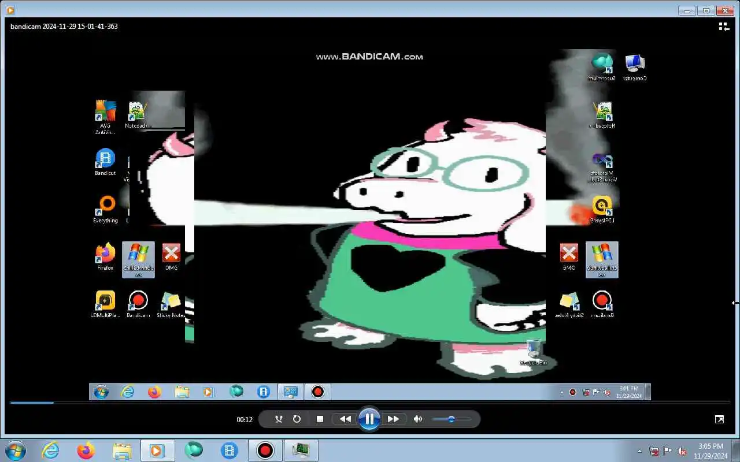Open Action Center flag tray icon
This screenshot has height=462, width=740.
[668, 451]
